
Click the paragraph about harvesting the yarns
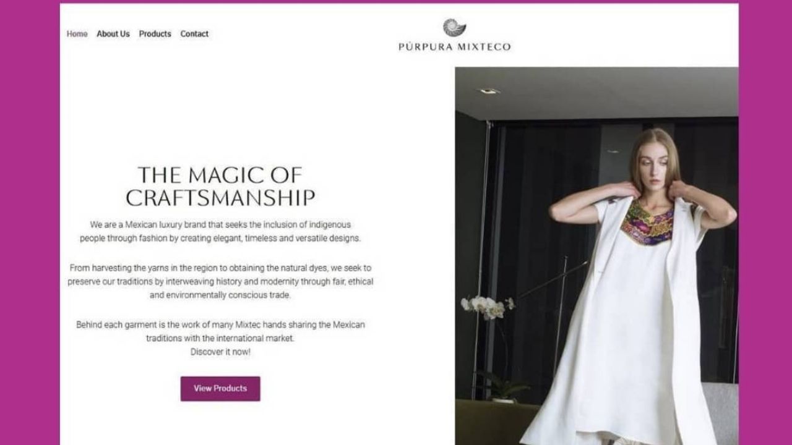click(220, 281)
